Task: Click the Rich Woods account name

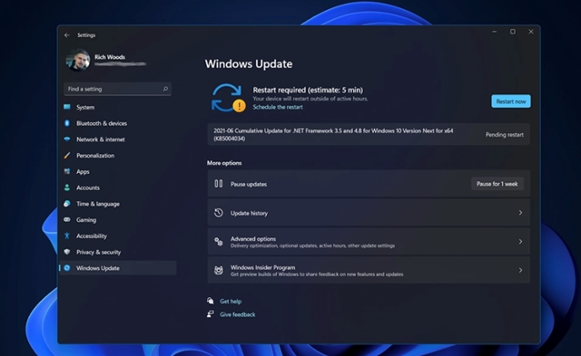Action: [x=110, y=57]
